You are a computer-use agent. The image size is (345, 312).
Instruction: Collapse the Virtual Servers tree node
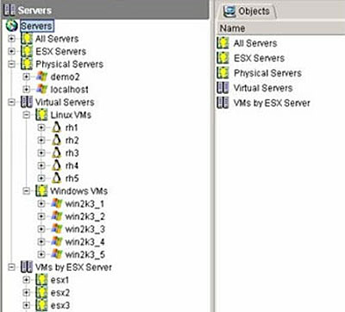(11, 102)
